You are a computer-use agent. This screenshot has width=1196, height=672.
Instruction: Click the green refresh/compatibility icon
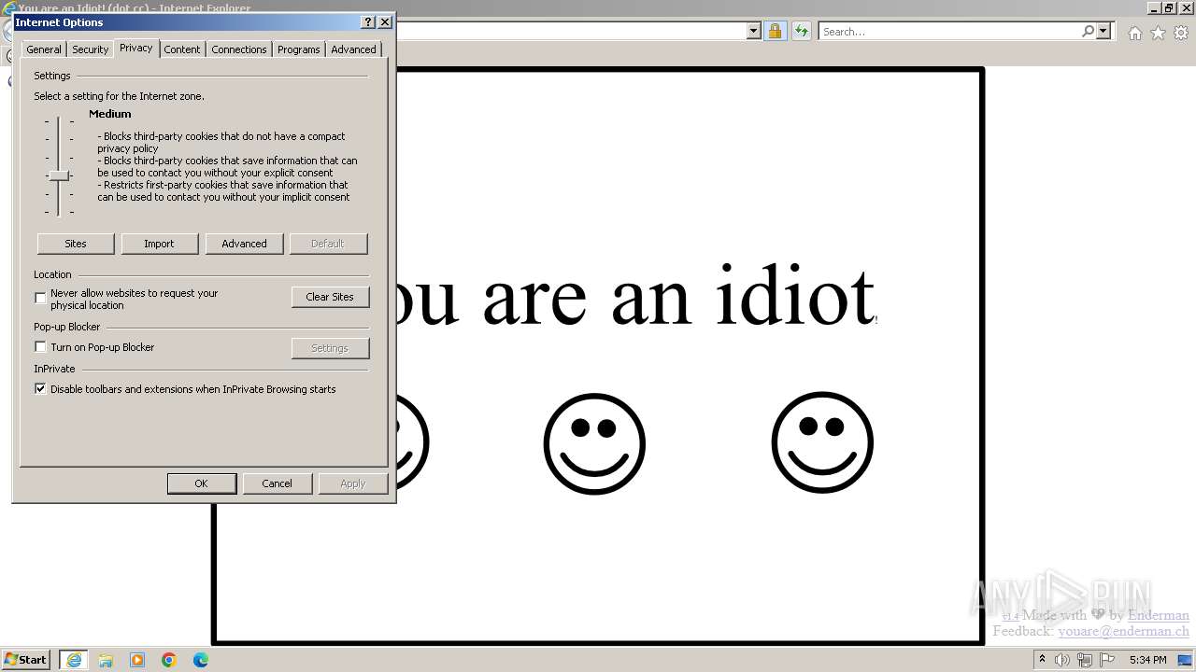pyautogui.click(x=801, y=31)
